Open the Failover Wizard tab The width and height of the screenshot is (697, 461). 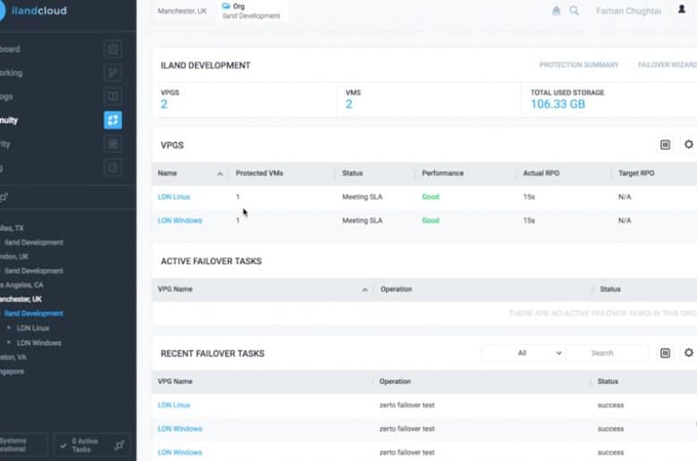tap(668, 65)
